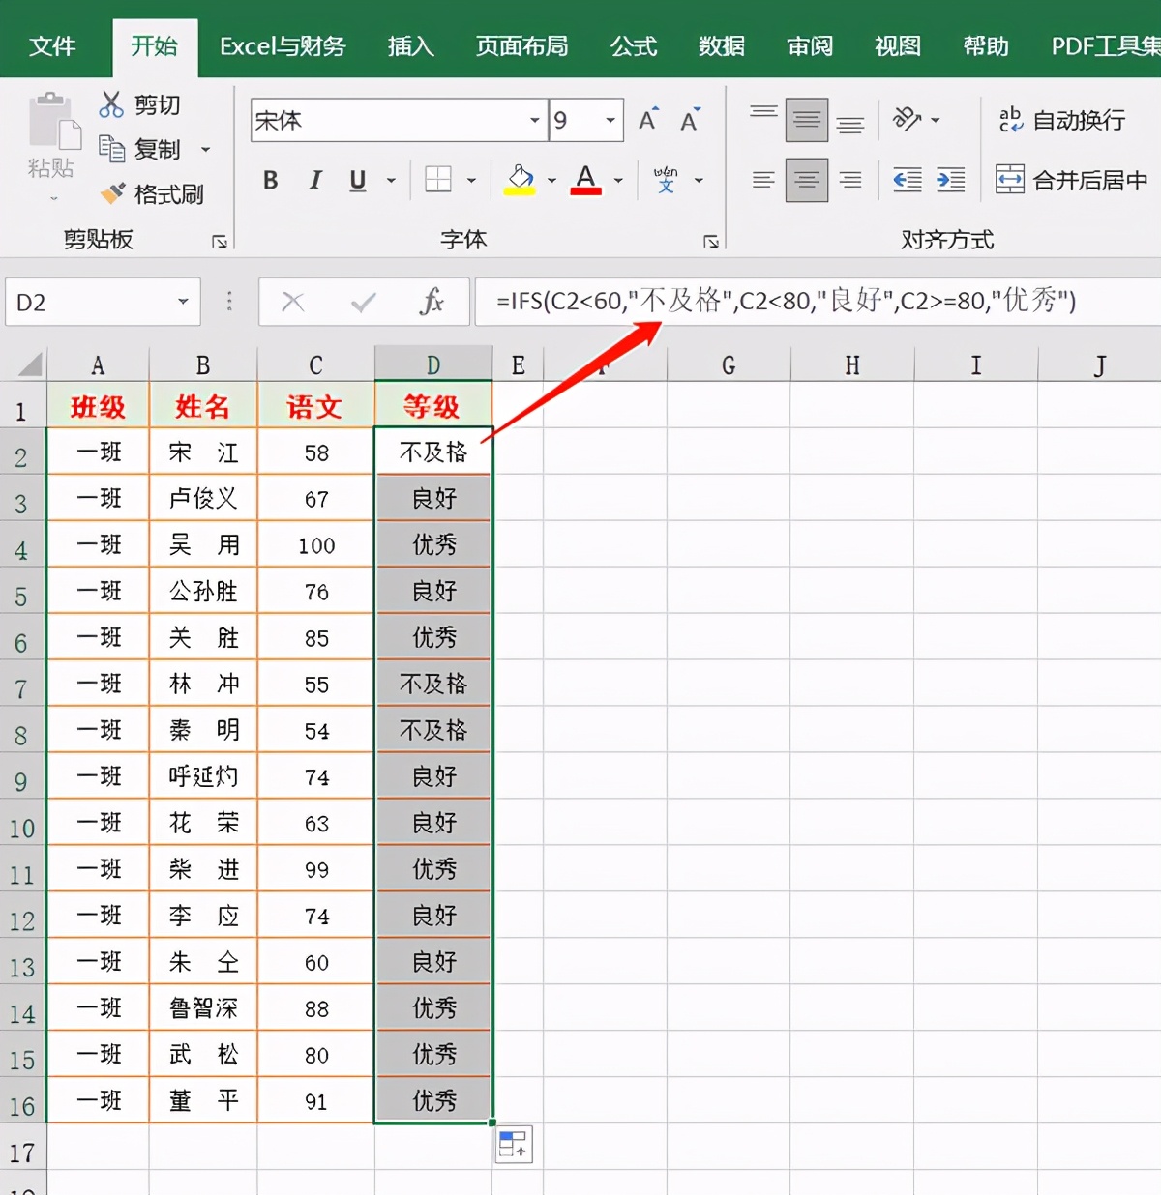Expand the Name Box dropdown arrow
Viewport: 1161px width, 1195px height.
click(x=183, y=303)
